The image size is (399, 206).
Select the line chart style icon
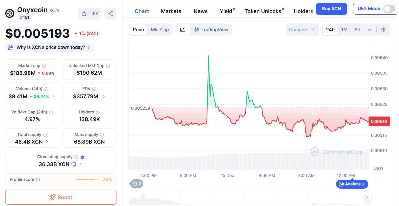(183, 30)
